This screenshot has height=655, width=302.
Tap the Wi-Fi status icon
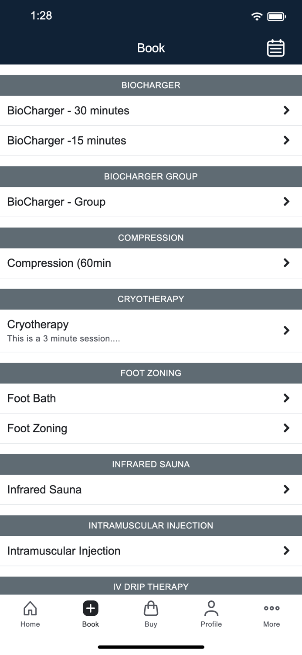click(x=257, y=17)
